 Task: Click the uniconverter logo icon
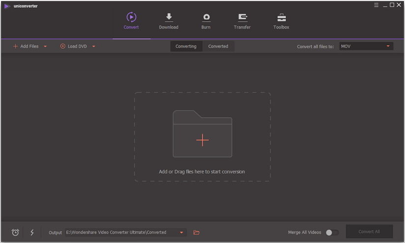pyautogui.click(x=7, y=6)
